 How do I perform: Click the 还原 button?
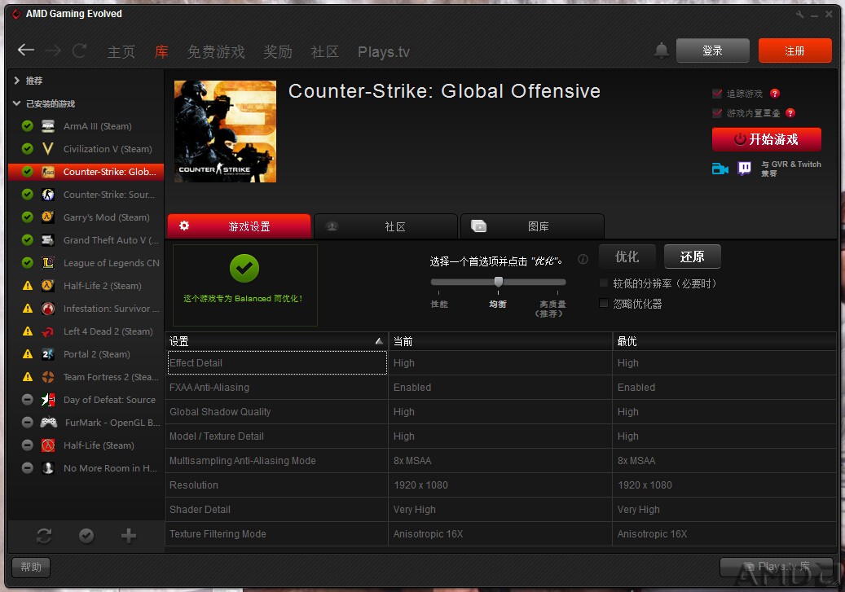click(692, 257)
